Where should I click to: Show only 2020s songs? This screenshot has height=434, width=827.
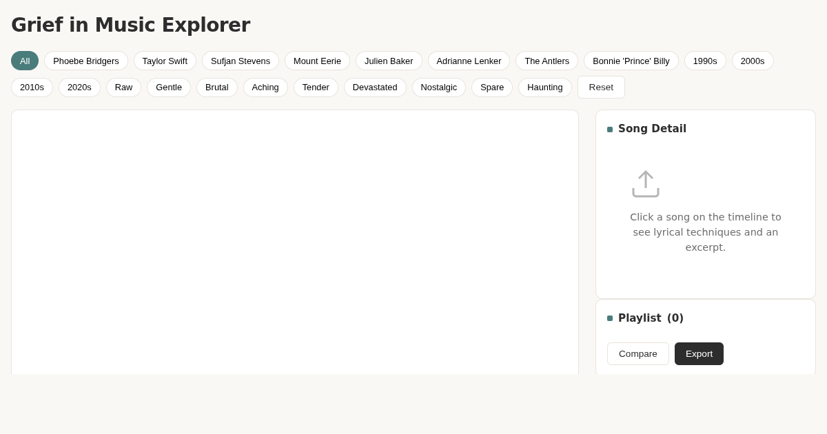tap(79, 87)
